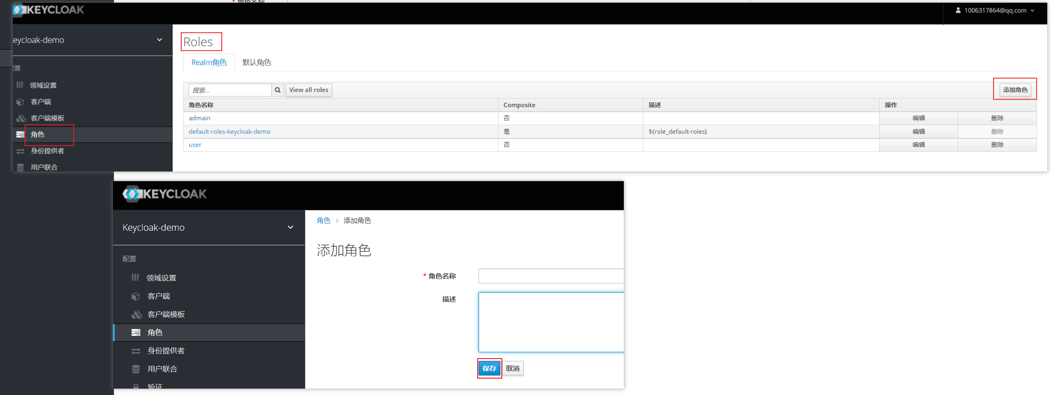Screen dimensions: 1055x395
Task: Click the 客户端模板 cubes icon on 添加角色 page
Action: coord(137,314)
